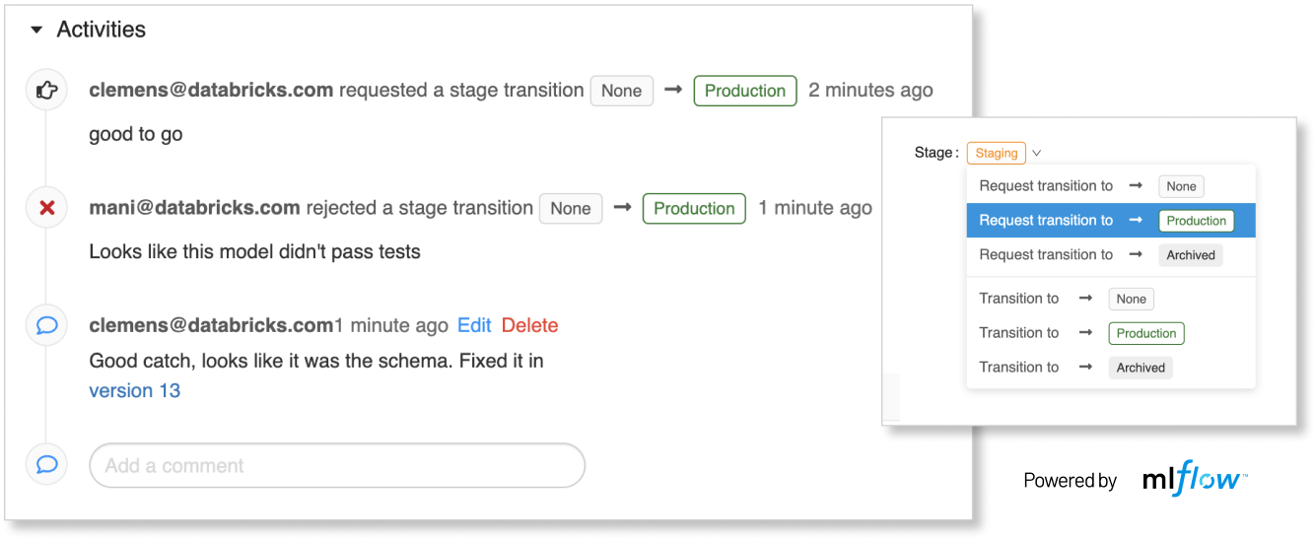The width and height of the screenshot is (1315, 539).
Task: Edit clemens's comment
Action: 474,325
